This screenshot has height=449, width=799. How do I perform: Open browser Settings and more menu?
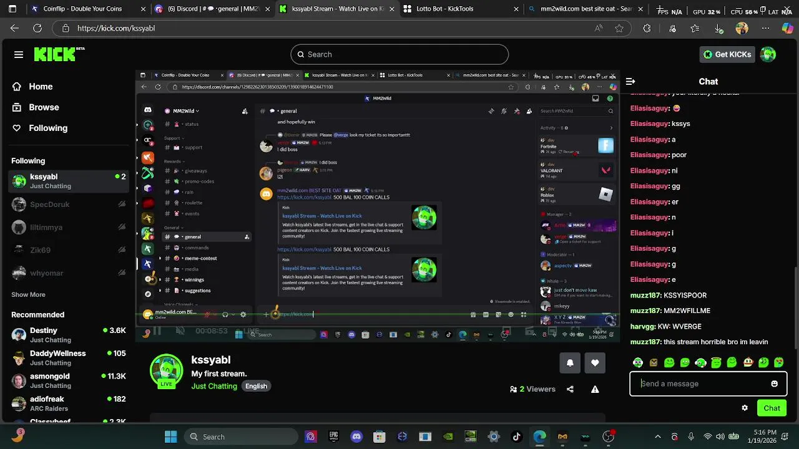pyautogui.click(x=765, y=28)
